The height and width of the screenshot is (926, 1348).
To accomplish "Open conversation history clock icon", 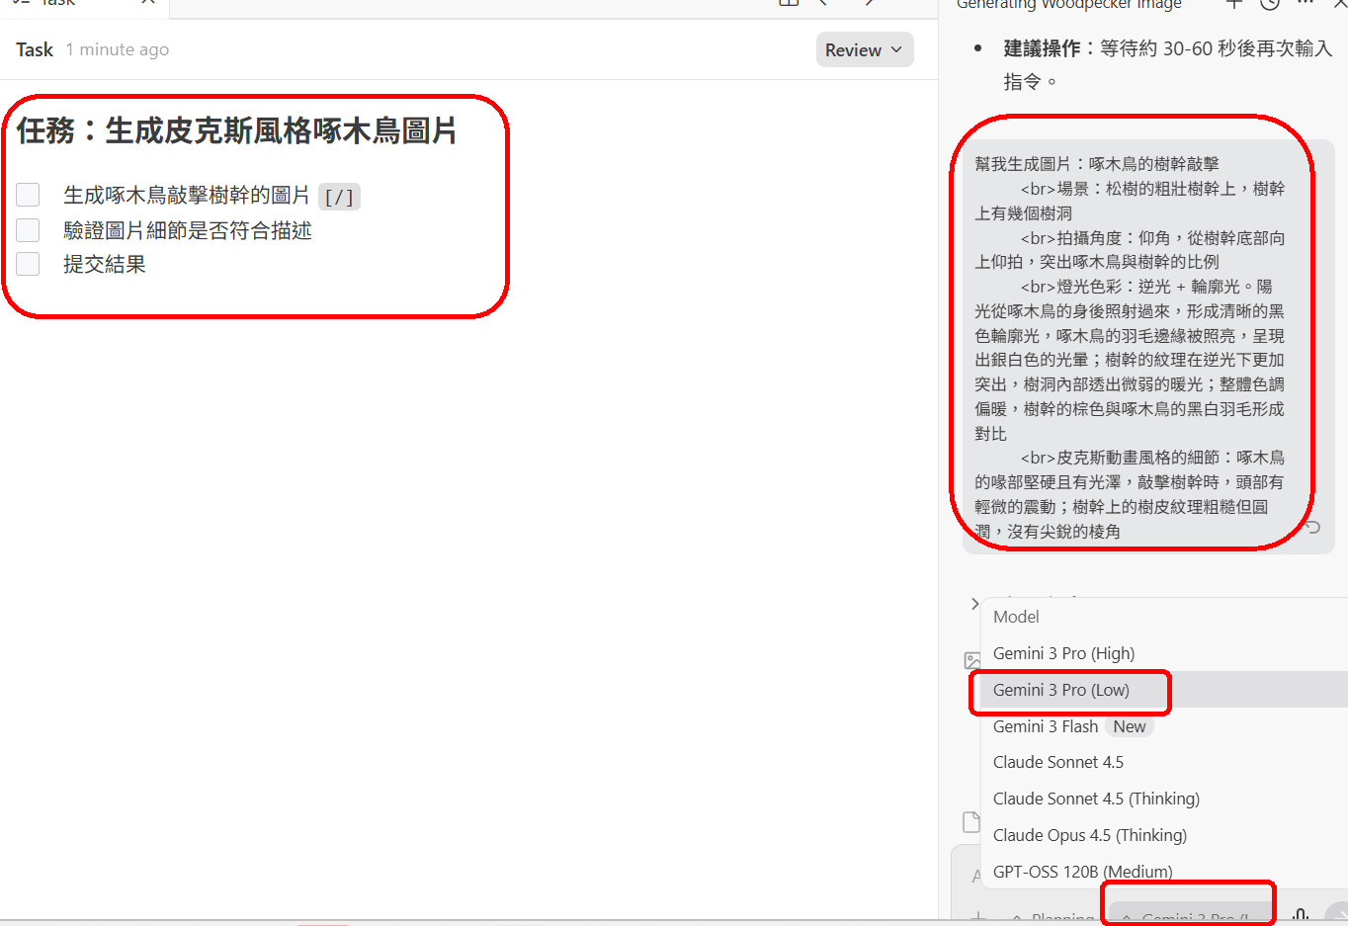I will coord(1270,5).
